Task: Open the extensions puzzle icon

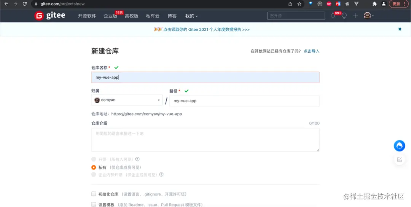Action: click(374, 4)
